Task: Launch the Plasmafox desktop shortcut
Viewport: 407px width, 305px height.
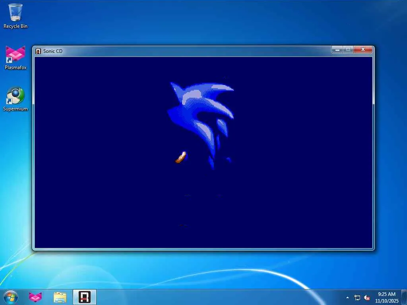Action: click(x=16, y=58)
